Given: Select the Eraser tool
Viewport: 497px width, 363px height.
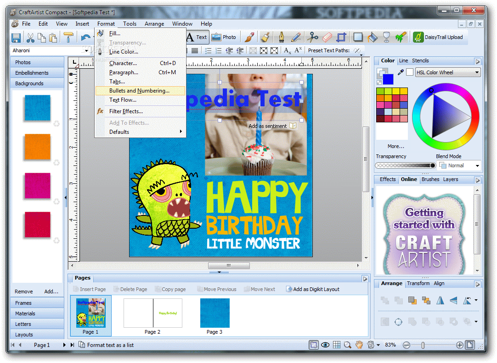Looking at the screenshot, I should pyautogui.click(x=327, y=37).
